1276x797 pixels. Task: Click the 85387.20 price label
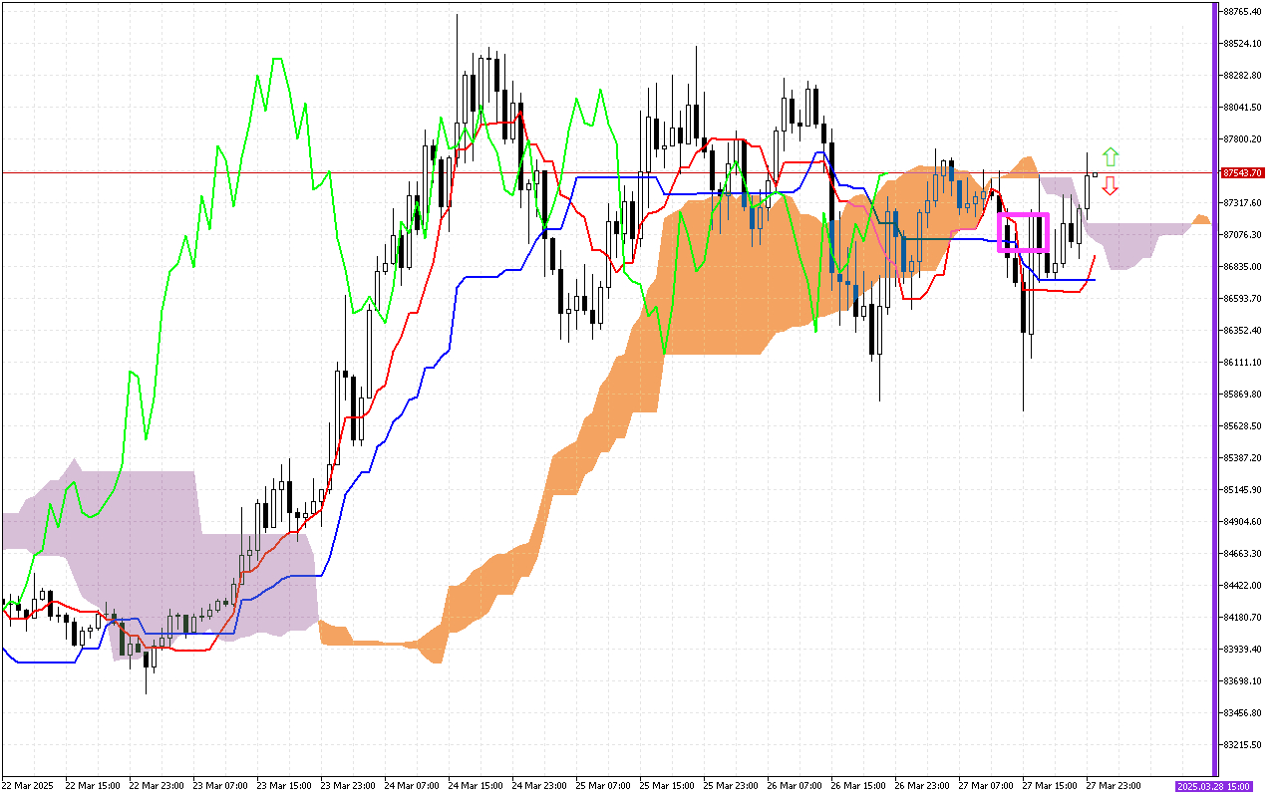(1242, 458)
